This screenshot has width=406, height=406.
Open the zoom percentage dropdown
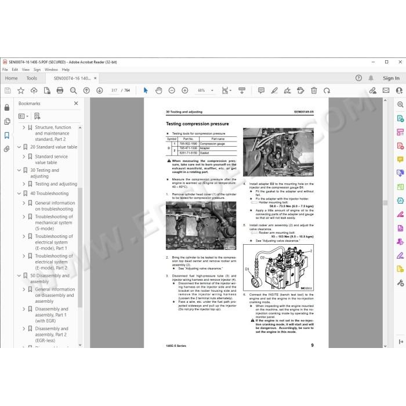(x=212, y=90)
